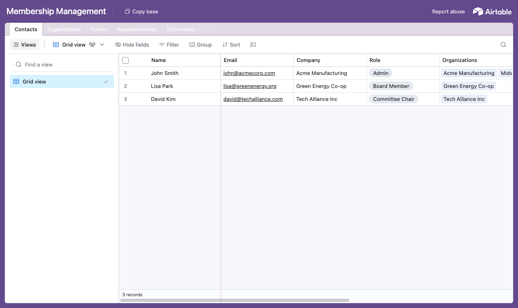Click row number 3

(x=125, y=99)
